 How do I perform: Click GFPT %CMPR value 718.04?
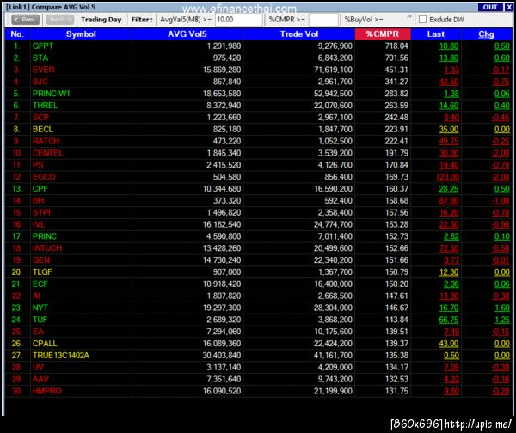pyautogui.click(x=396, y=46)
